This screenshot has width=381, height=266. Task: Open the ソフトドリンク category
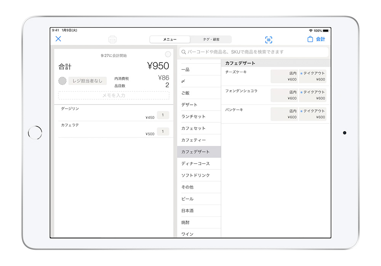199,176
